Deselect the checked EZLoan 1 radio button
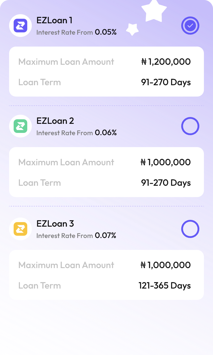The width and height of the screenshot is (213, 355). (190, 26)
